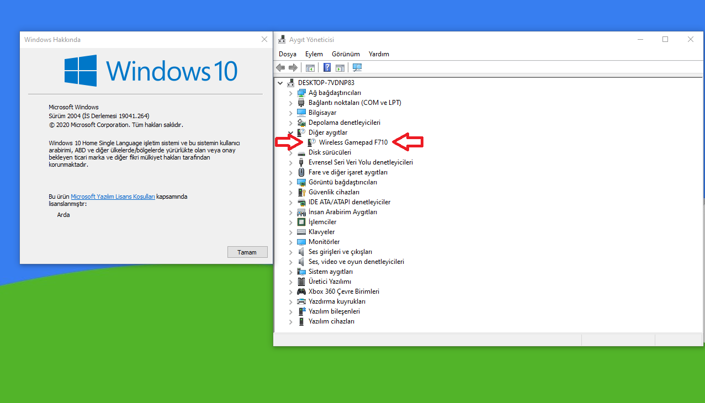Click the IDE ATA/ATAPI denetleyiciler icon
705x403 pixels.
301,202
